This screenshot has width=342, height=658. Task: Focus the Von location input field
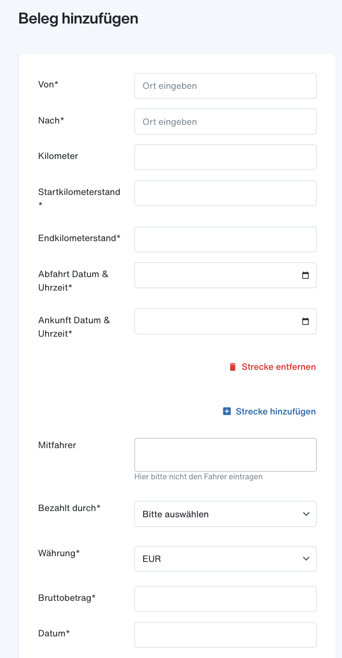click(225, 85)
